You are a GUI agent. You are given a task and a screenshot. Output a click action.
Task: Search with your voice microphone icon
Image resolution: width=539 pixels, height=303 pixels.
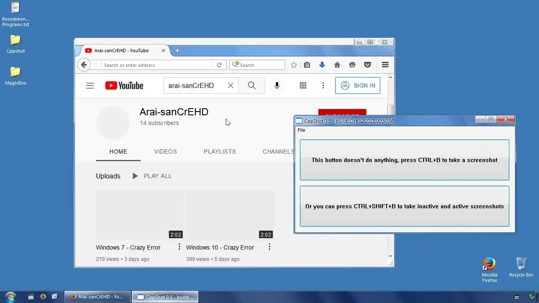pyautogui.click(x=277, y=85)
